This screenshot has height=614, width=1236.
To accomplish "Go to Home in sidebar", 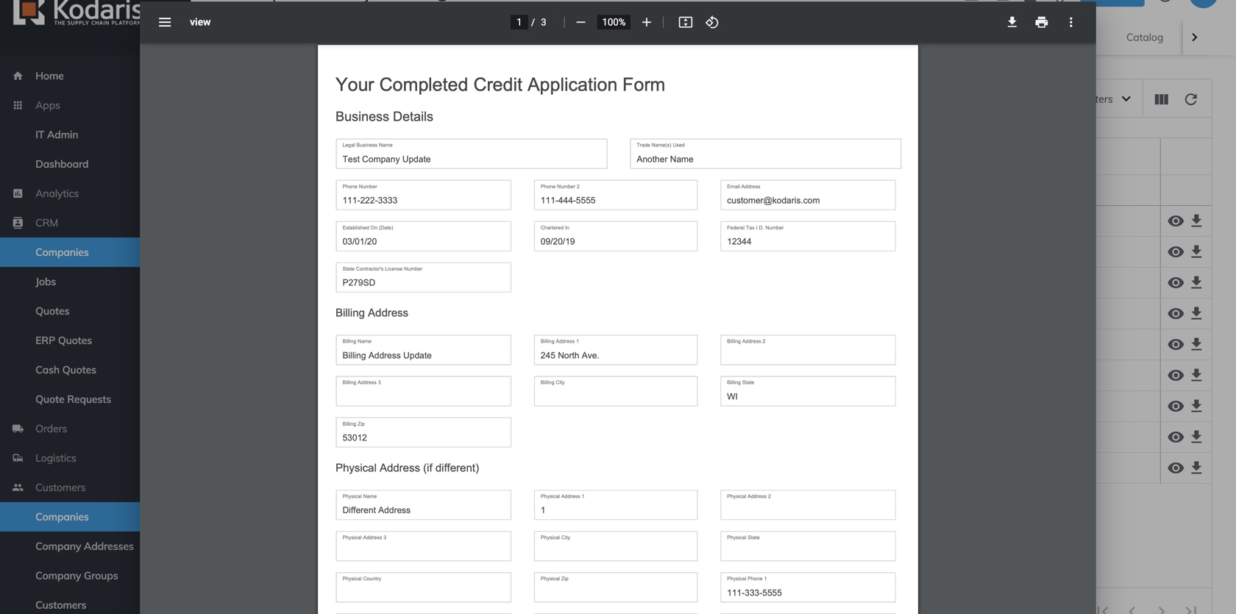I will pyautogui.click(x=49, y=76).
